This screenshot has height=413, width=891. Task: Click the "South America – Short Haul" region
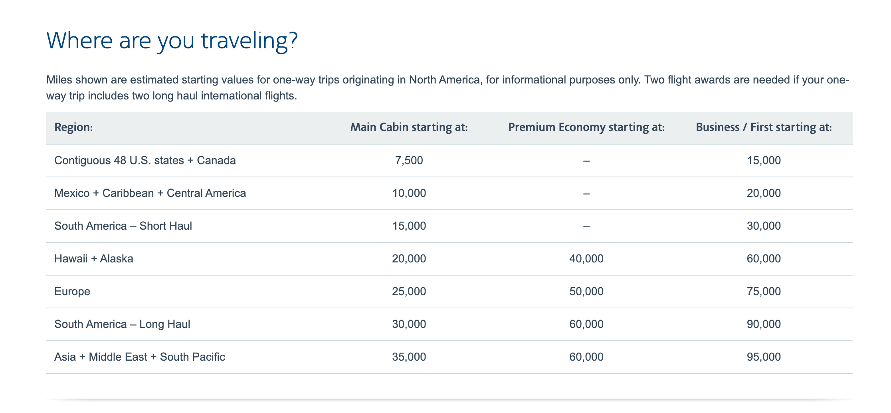pos(123,226)
